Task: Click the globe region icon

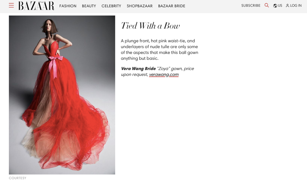Action: pos(275,6)
